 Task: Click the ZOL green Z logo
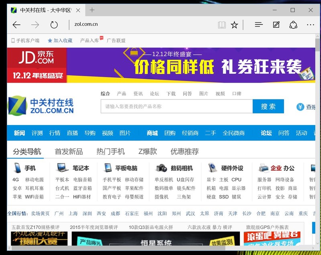tap(17, 106)
